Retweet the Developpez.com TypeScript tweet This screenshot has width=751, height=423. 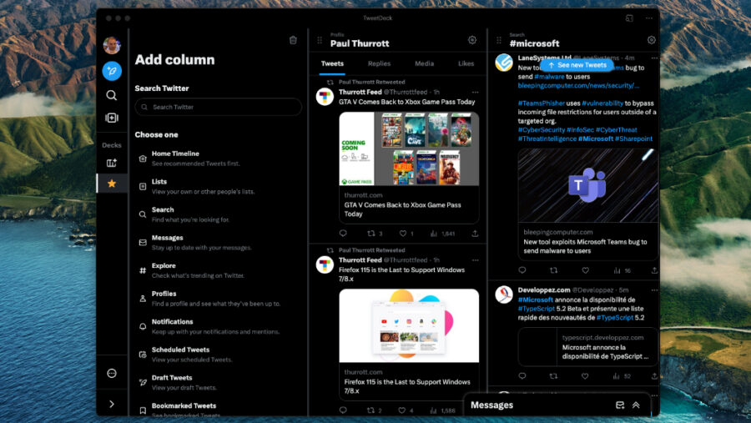coord(553,376)
